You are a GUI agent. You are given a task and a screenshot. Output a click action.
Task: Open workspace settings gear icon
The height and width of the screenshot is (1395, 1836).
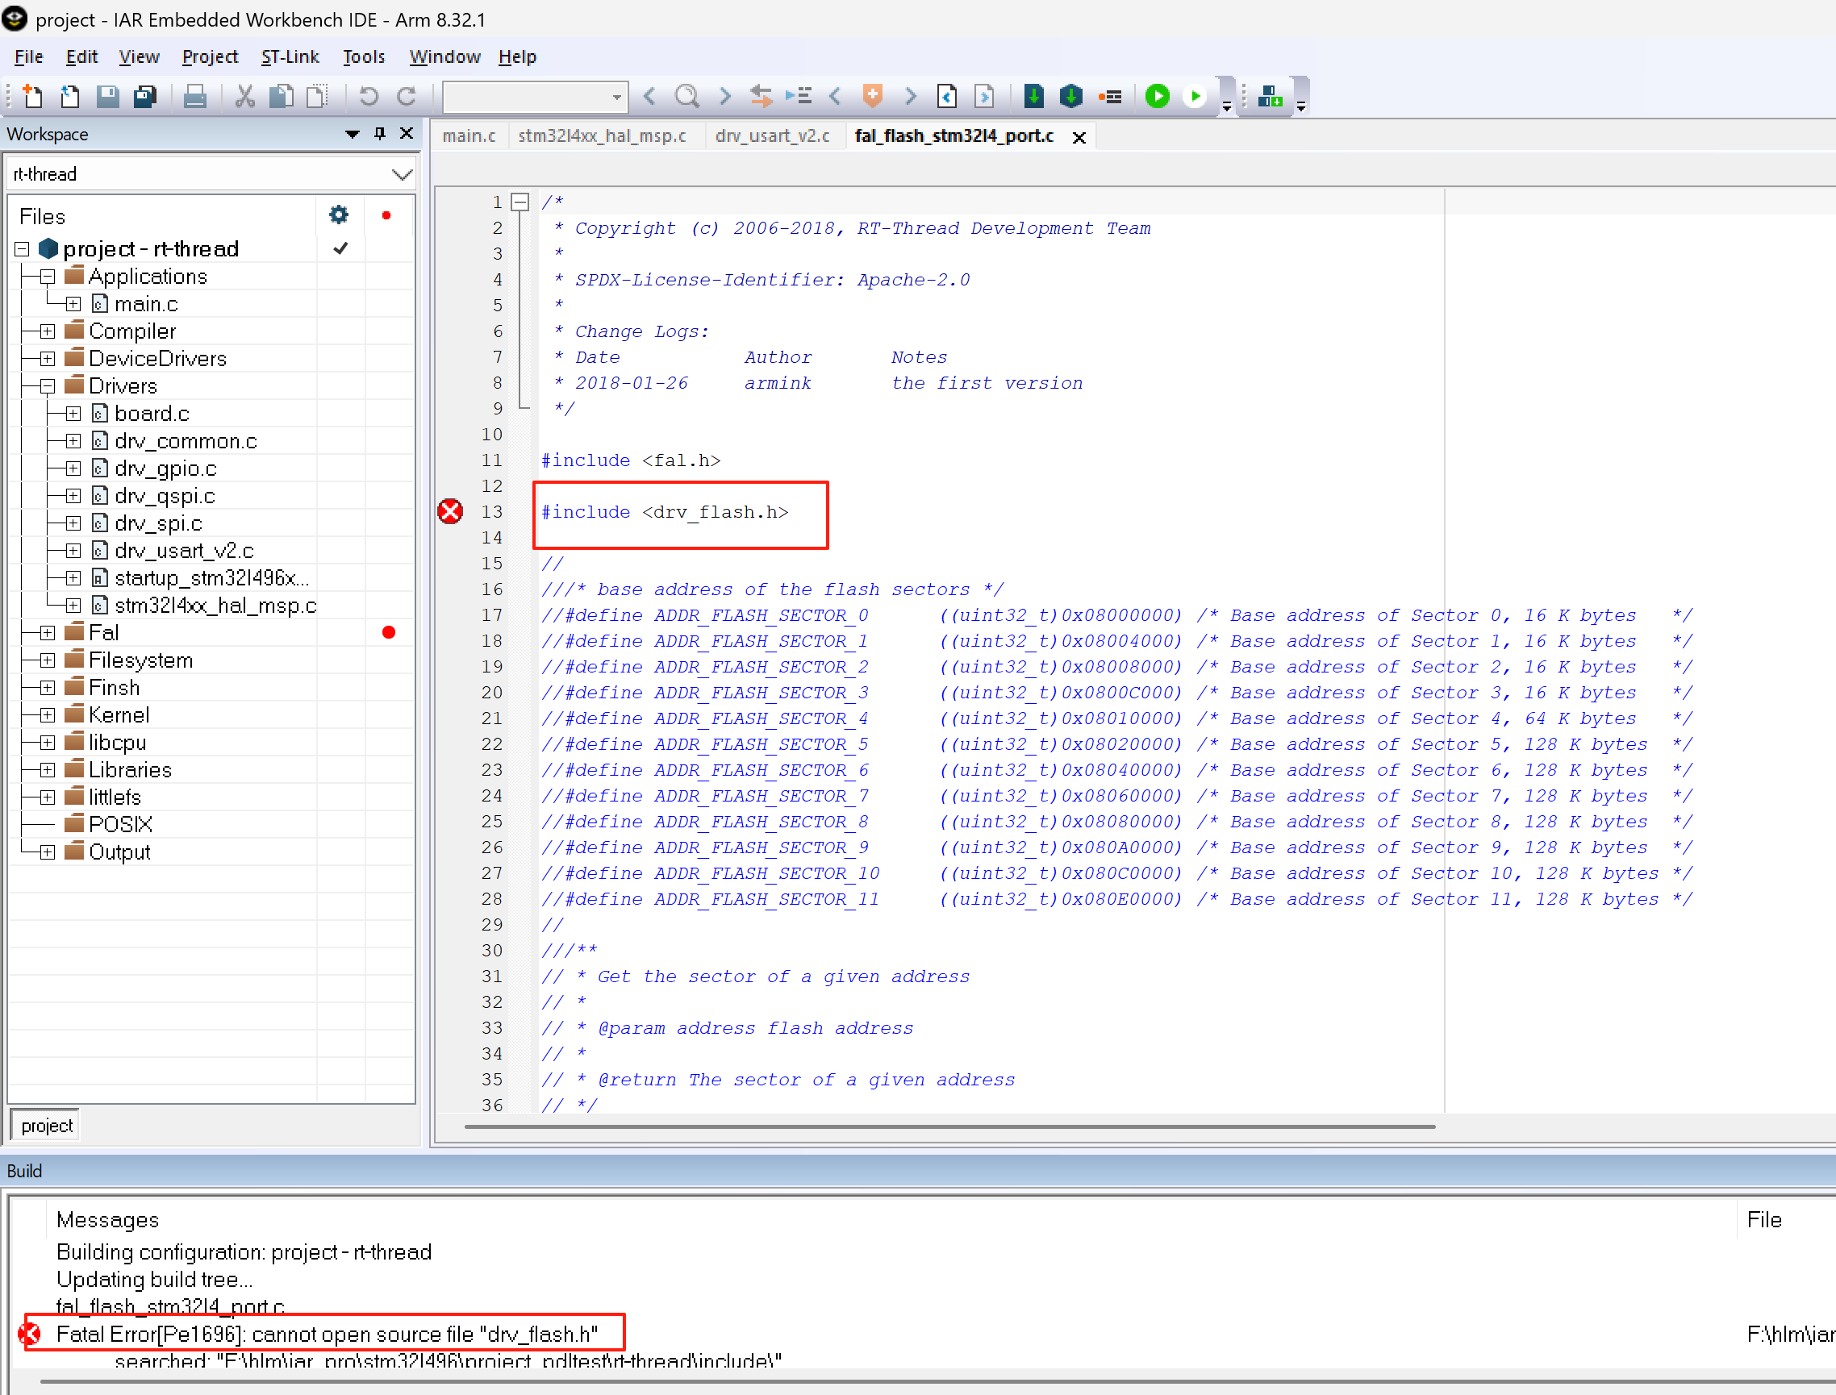point(338,216)
